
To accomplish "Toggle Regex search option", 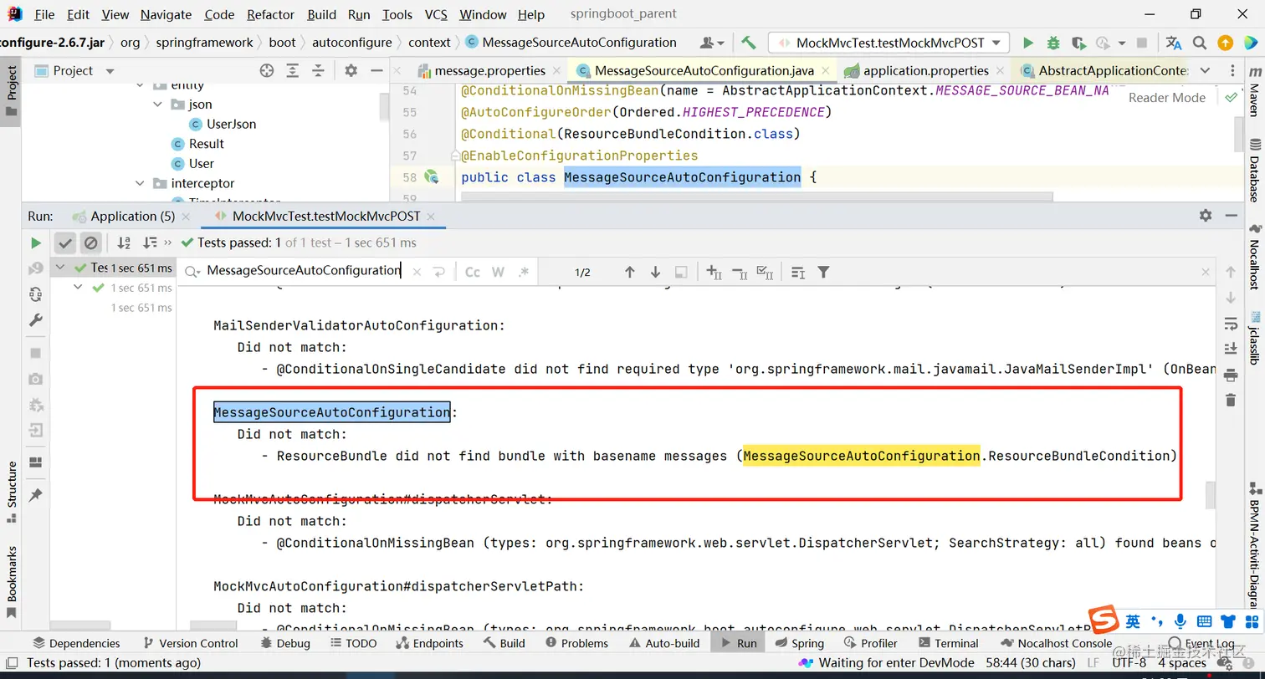I will click(524, 272).
